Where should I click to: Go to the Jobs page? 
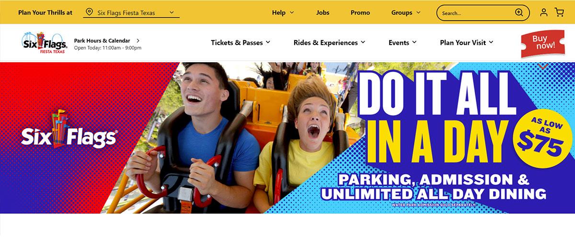[323, 12]
